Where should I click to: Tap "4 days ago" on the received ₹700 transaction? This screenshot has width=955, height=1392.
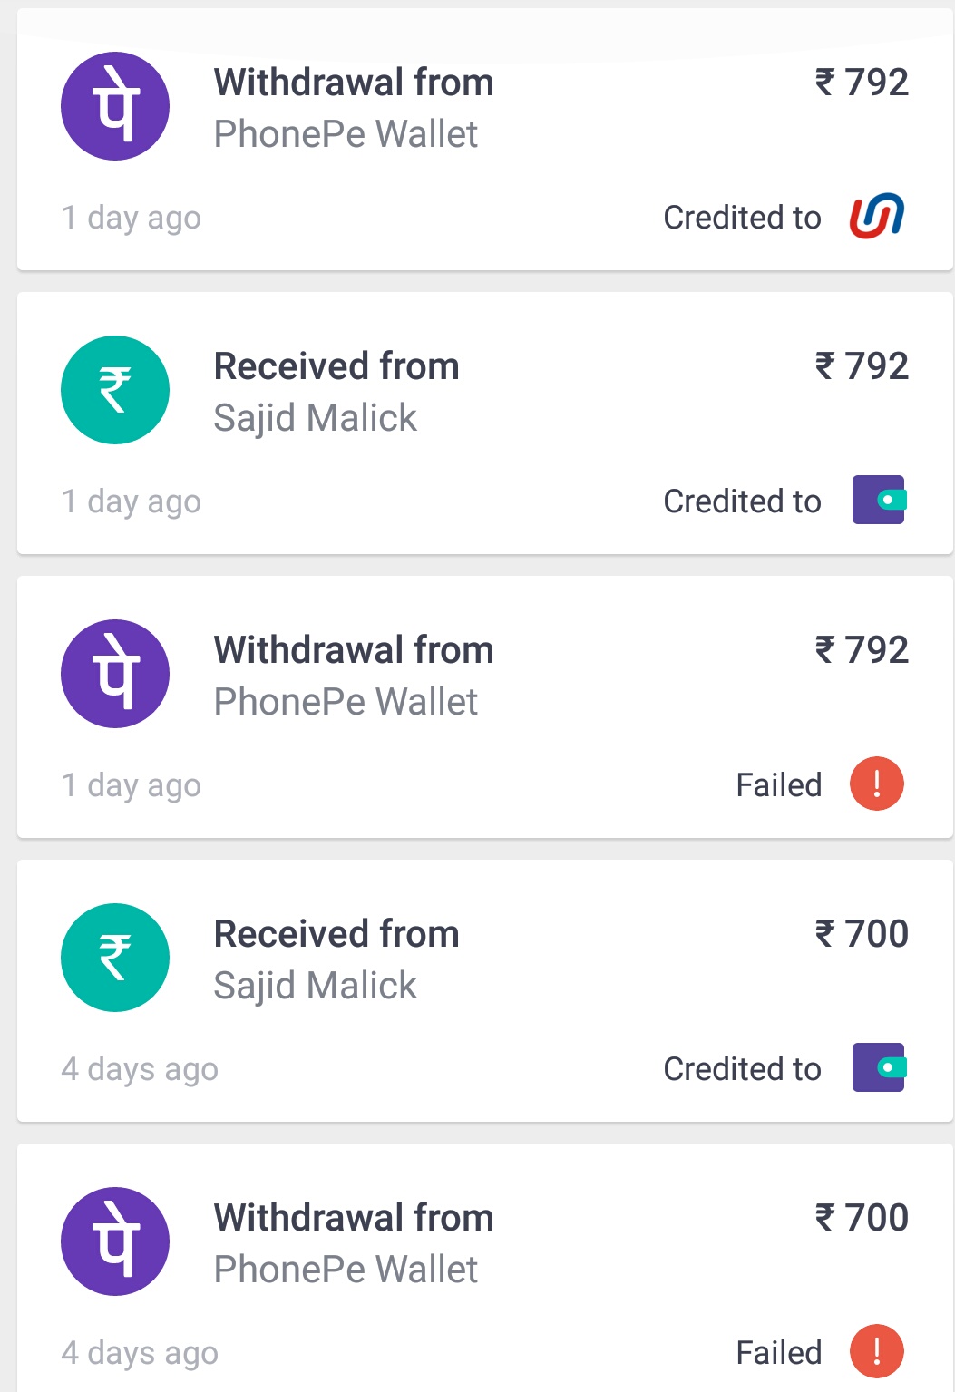(x=140, y=1069)
